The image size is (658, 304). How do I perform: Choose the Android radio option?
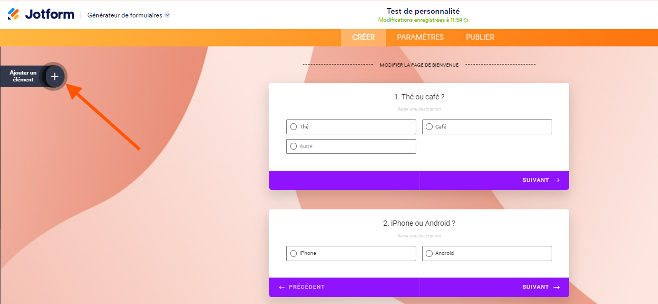point(429,253)
